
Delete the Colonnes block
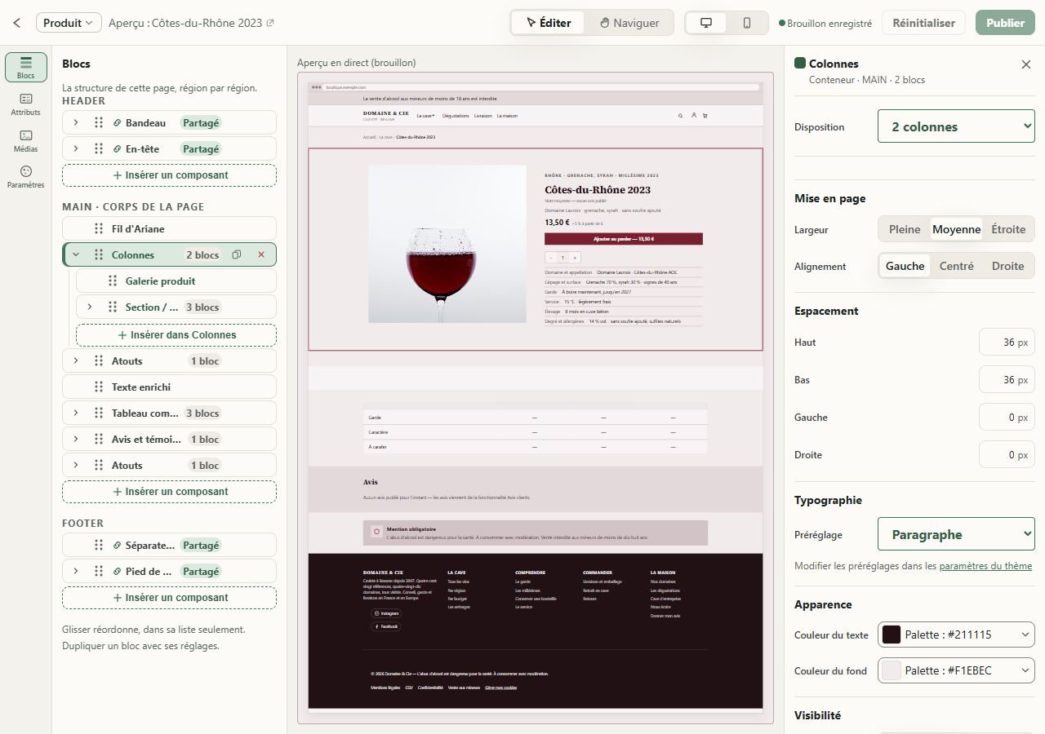pos(261,254)
